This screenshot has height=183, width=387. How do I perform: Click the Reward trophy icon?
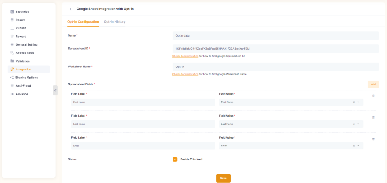[12, 37]
